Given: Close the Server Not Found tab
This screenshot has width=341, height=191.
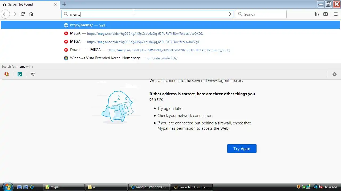Looking at the screenshot, I should click(55, 5).
